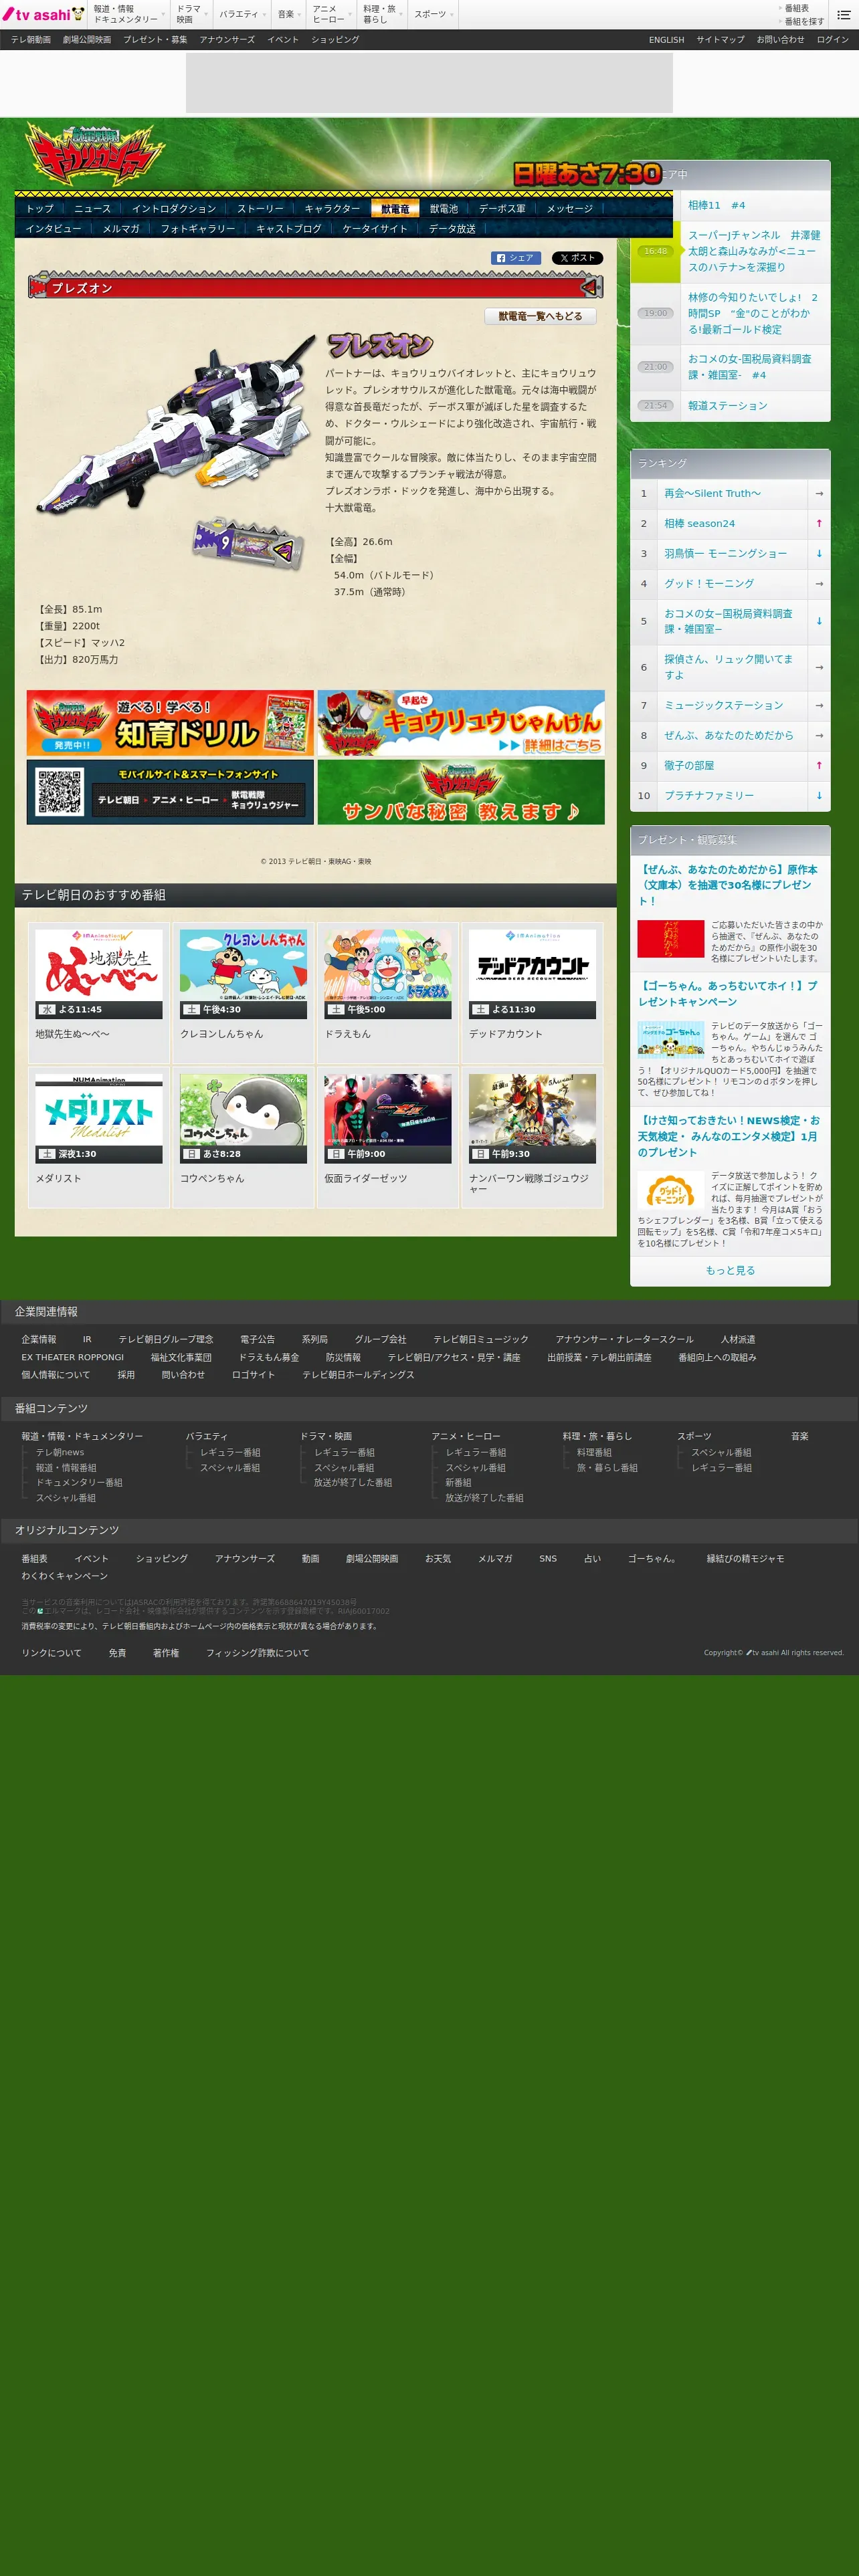The image size is (859, 2576).
Task: Open the 地獄先生ぬ〜べ〜 thumbnail
Action: tap(99, 974)
